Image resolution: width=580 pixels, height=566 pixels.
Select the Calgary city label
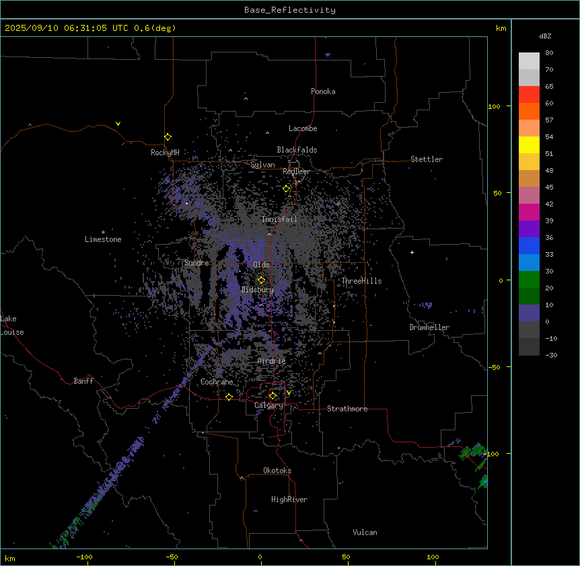[x=269, y=405]
